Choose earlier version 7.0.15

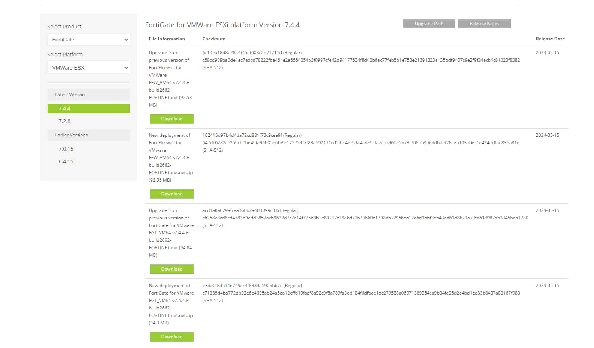pyautogui.click(x=66, y=149)
